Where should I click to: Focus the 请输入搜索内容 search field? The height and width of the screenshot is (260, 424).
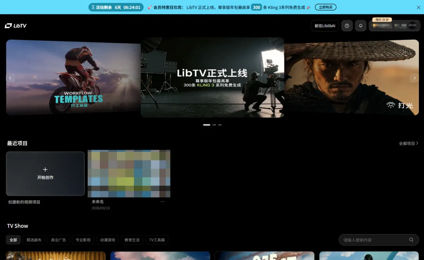pos(379,240)
